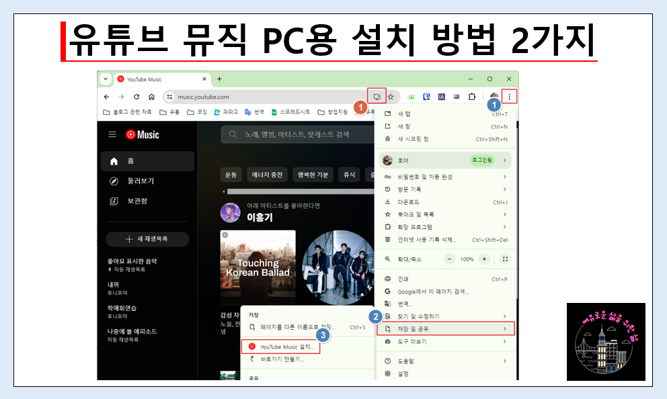Open the Extensions puzzle icon
The image size is (667, 399).
472,97
